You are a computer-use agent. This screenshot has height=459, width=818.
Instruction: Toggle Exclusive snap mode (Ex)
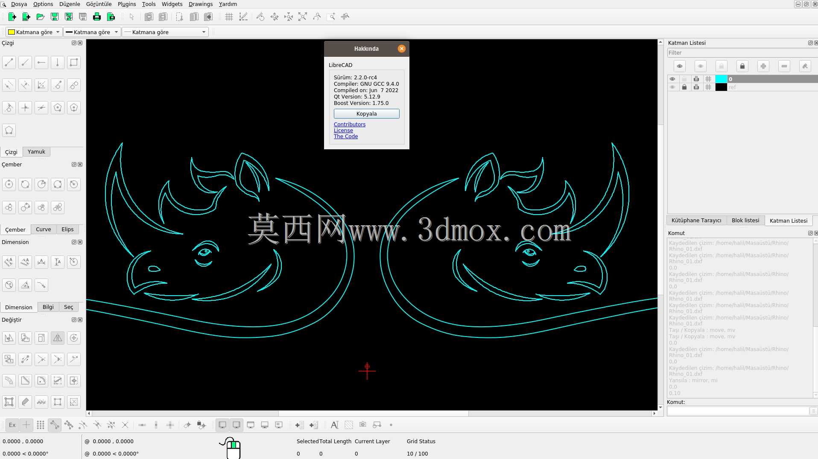pyautogui.click(x=12, y=425)
